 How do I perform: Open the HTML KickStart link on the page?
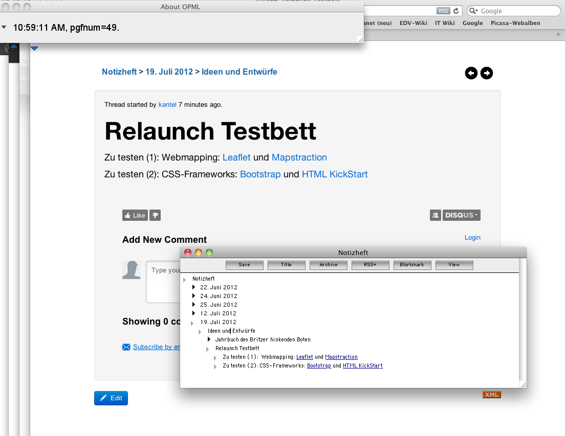click(335, 174)
